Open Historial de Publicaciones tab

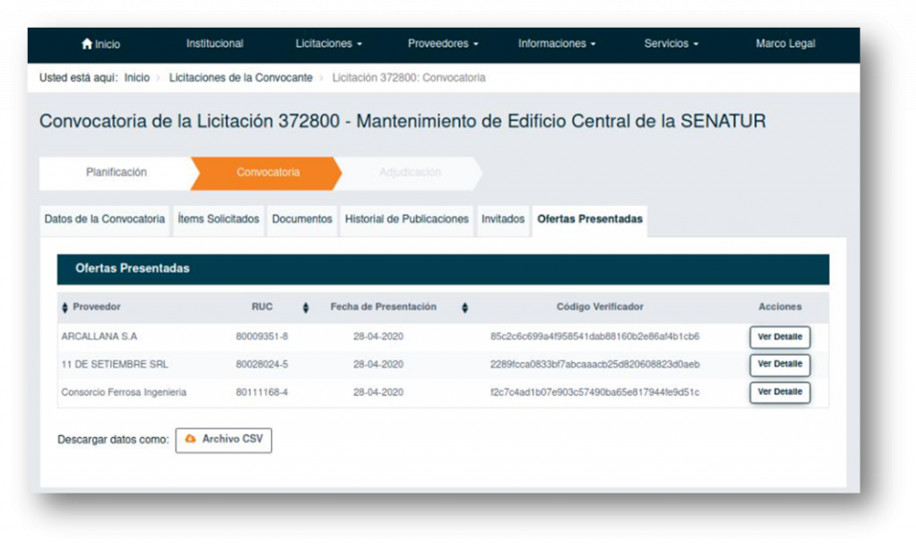tap(407, 219)
